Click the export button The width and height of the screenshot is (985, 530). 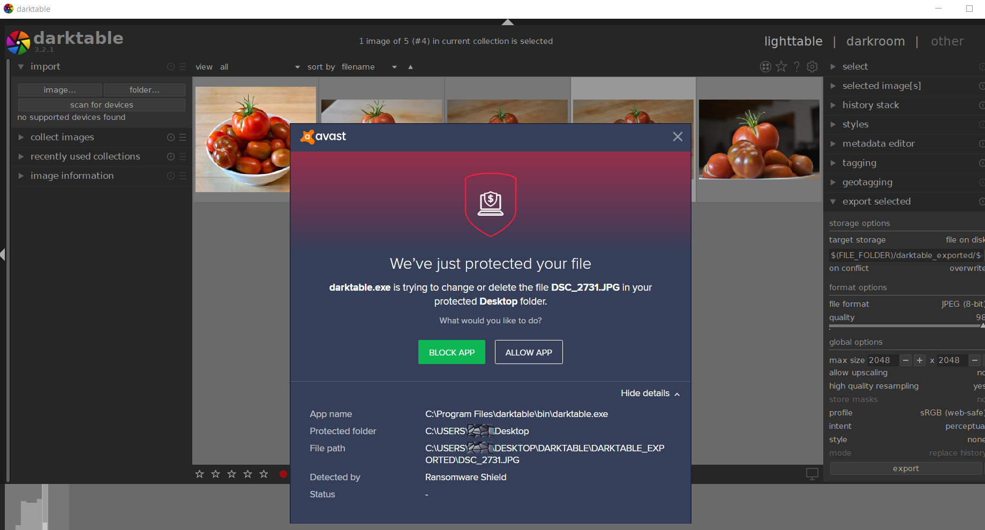pyautogui.click(x=906, y=468)
